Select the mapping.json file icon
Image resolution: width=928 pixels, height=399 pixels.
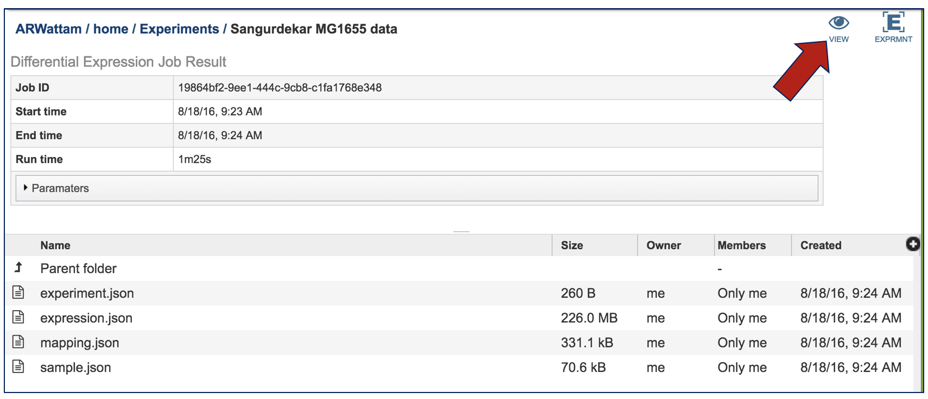pos(18,342)
